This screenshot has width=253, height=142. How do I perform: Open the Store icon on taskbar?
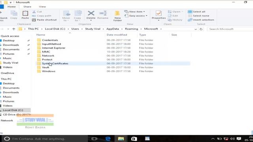pyautogui.click(x=134, y=138)
